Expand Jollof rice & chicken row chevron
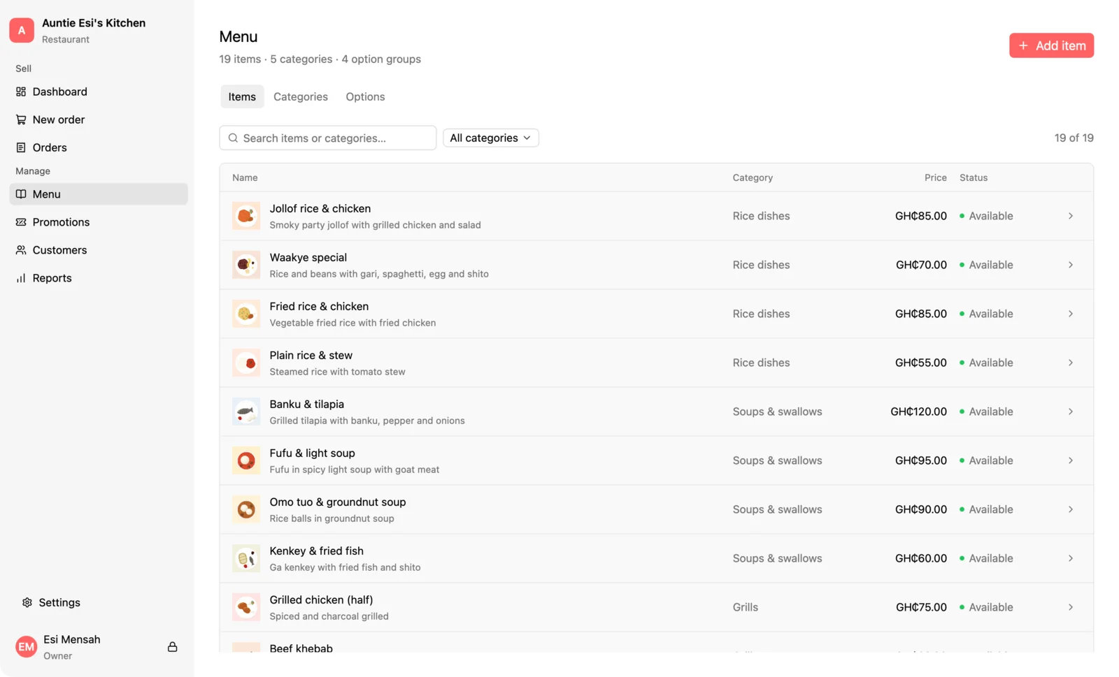This screenshot has height=677, width=1119. (x=1071, y=216)
